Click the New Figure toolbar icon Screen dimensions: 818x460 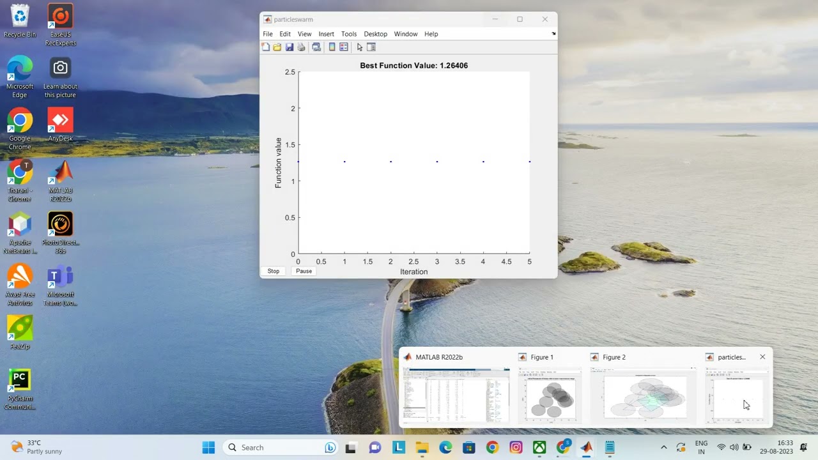click(266, 47)
